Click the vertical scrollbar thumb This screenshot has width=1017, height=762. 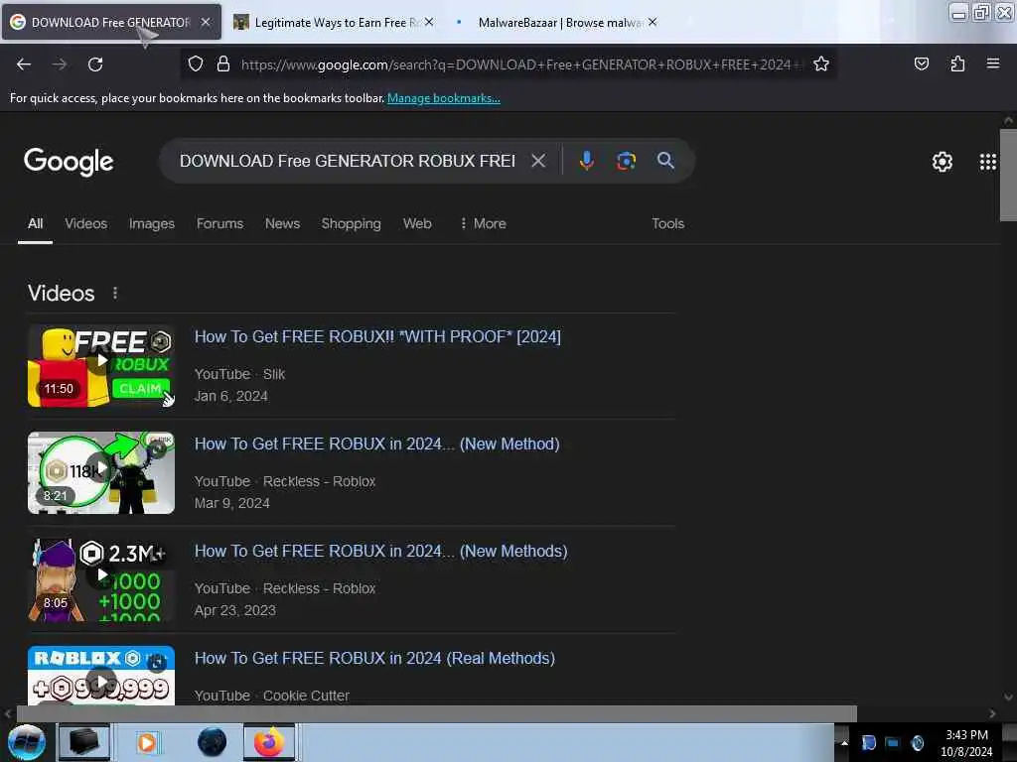pos(1008,175)
